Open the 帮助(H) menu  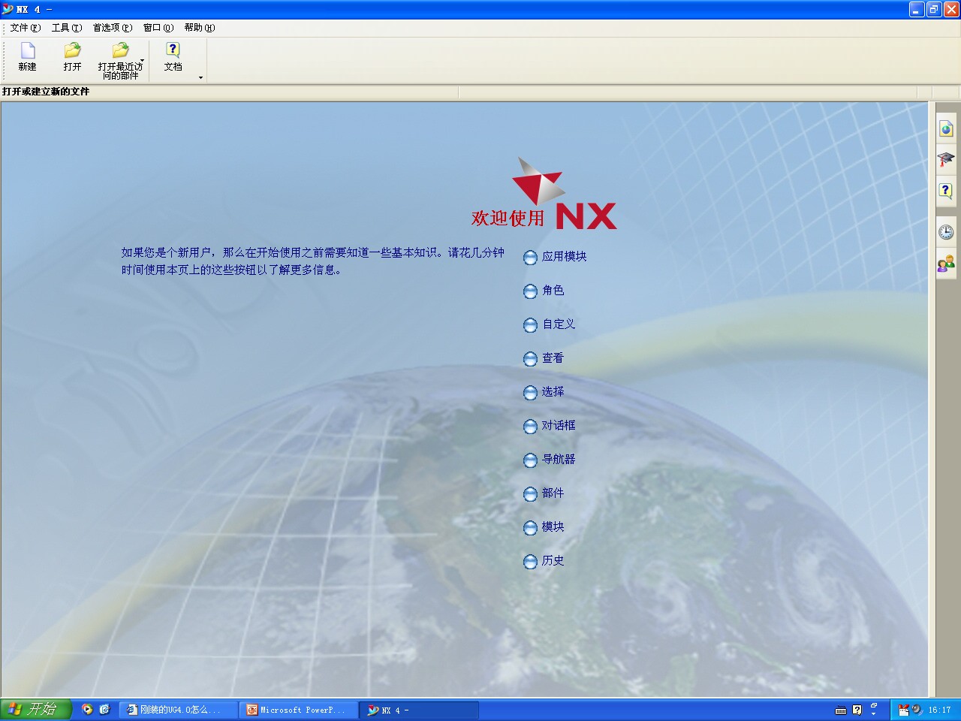coord(200,28)
